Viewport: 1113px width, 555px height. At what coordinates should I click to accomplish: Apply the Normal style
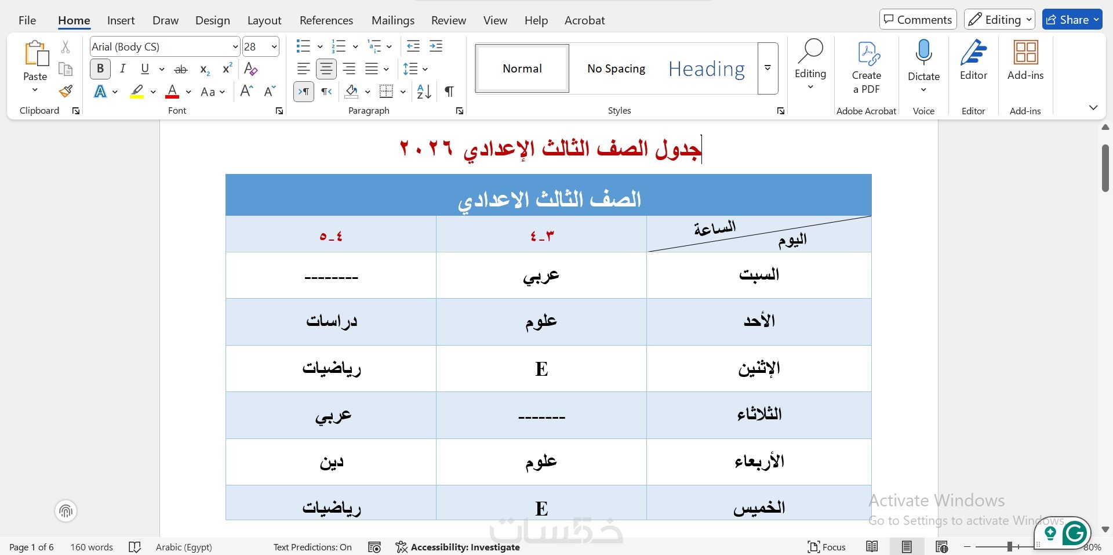tap(522, 68)
